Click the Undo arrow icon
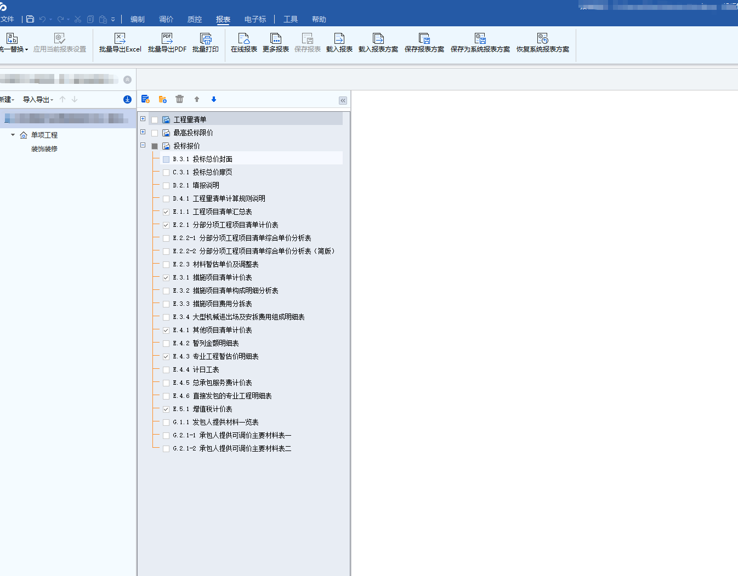 pos(42,19)
